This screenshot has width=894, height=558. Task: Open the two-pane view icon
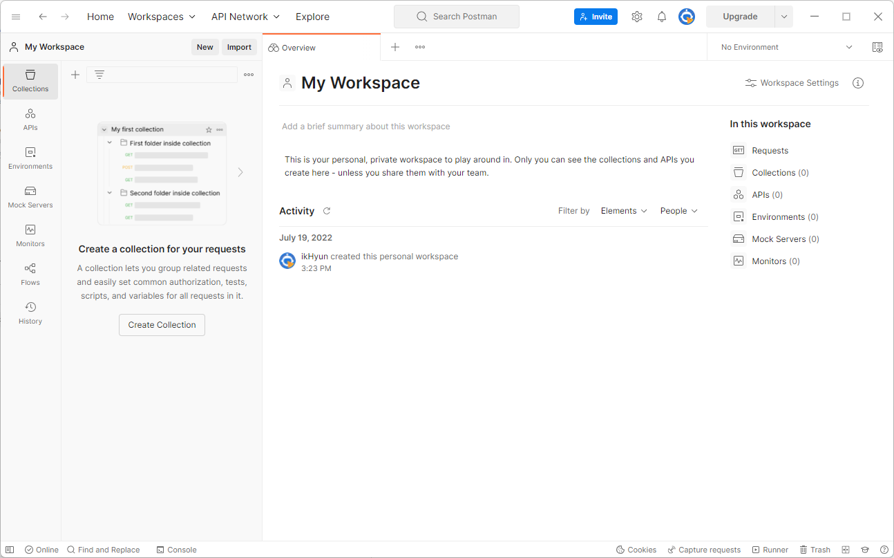point(846,550)
